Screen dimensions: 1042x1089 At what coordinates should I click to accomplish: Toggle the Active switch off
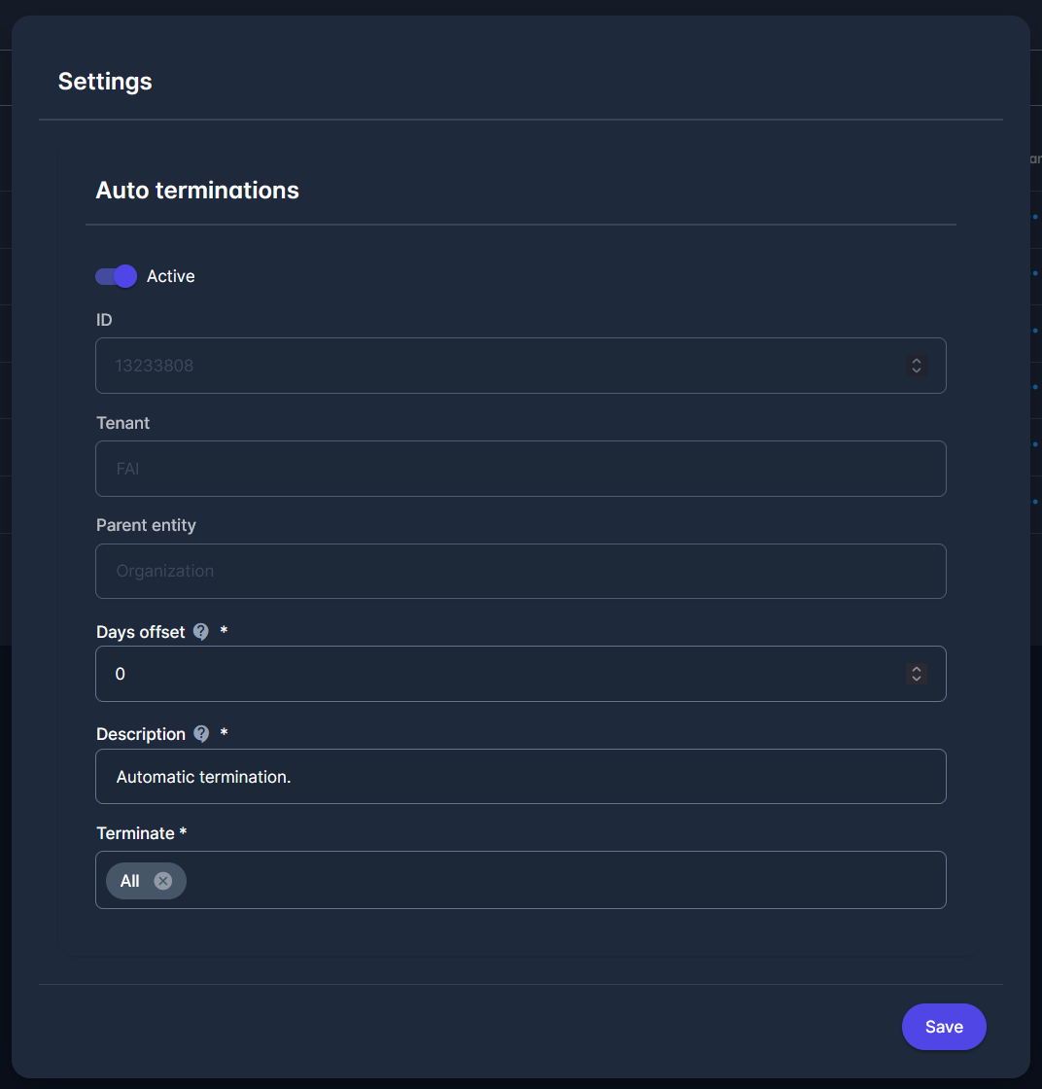point(116,276)
